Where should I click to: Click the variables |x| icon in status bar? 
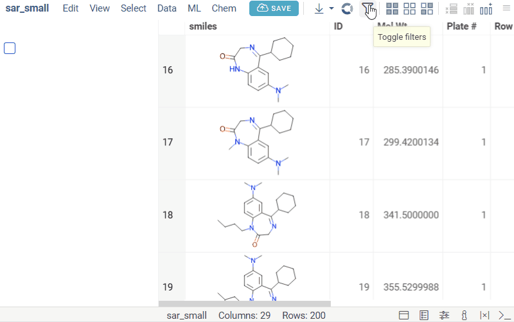(x=484, y=315)
